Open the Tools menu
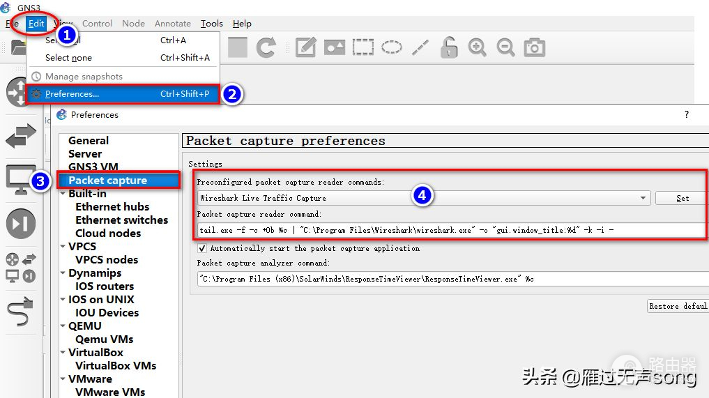The width and height of the screenshot is (709, 398). [211, 23]
